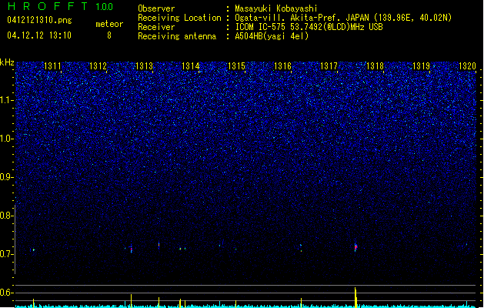Click the 1.1 kHz axis label

pyautogui.click(x=6, y=100)
